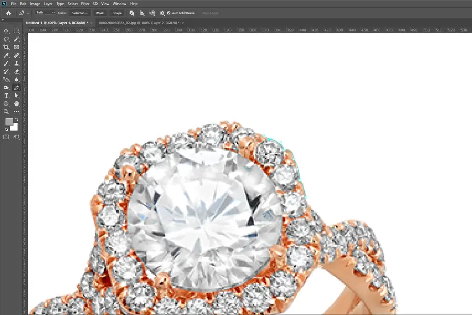Change the screen mode

pyautogui.click(x=16, y=137)
